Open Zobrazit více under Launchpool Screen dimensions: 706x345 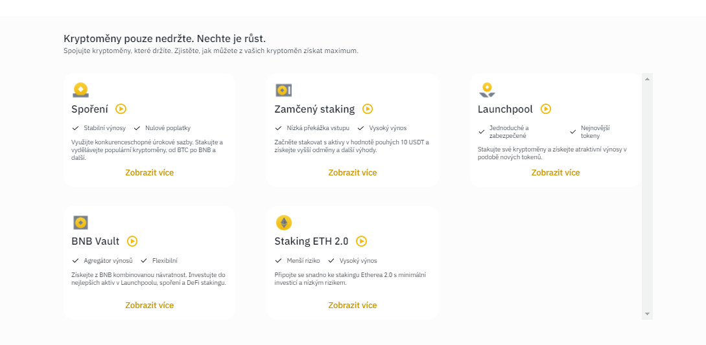point(556,173)
